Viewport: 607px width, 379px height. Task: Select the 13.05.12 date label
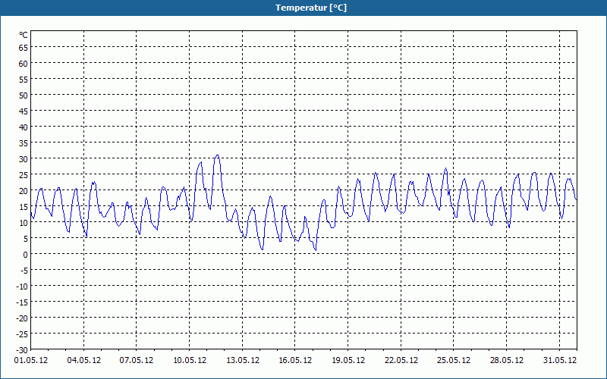point(242,361)
